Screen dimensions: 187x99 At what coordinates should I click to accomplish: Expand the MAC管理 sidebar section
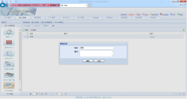19,94
